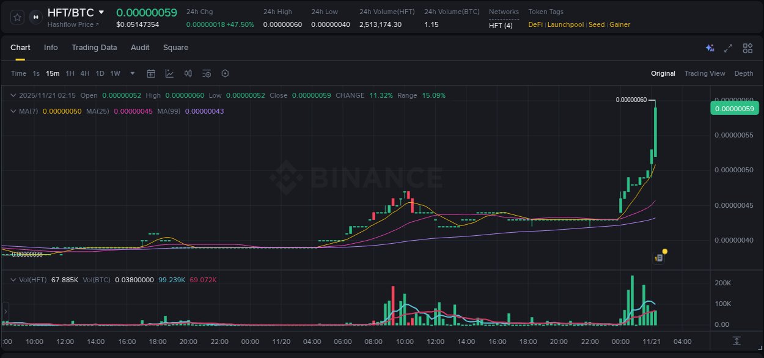The height and width of the screenshot is (358, 764).
Task: Open the go-to-date calendar icon
Action: [151, 73]
